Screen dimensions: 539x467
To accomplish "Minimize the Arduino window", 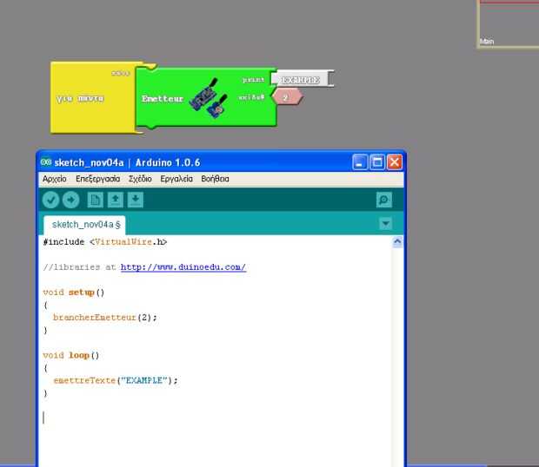I will (360, 162).
